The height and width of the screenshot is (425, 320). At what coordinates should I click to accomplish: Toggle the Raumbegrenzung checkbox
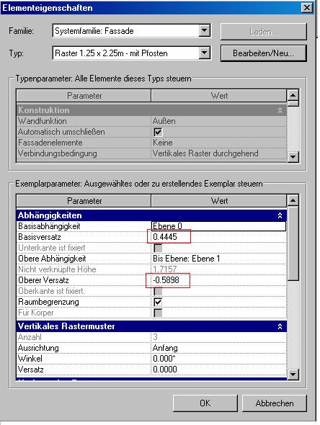(x=158, y=303)
